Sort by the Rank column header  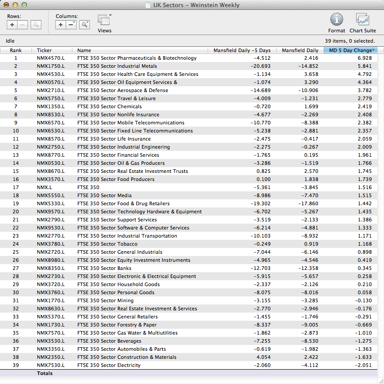coord(16,50)
